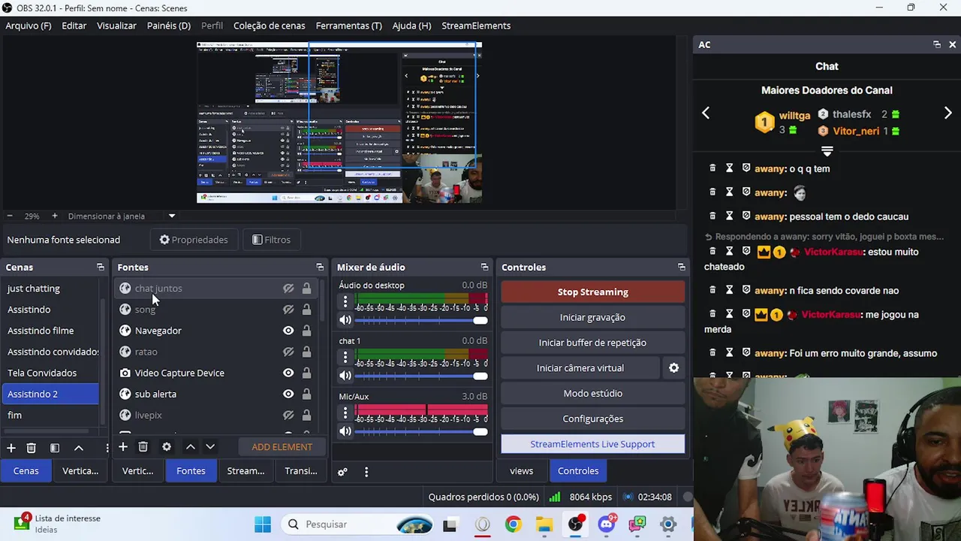Open advanced audio properties gears icon

[342, 472]
